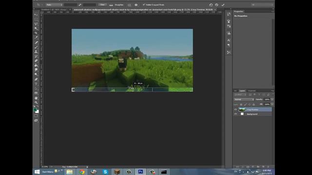This screenshot has width=312, height=175.
Task: Toggle lock position
Action: coord(250,105)
